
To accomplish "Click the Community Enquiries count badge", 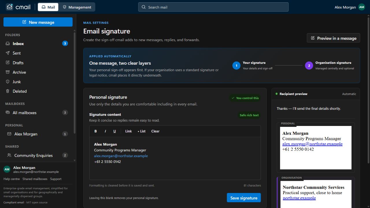I will pyautogui.click(x=65, y=155).
